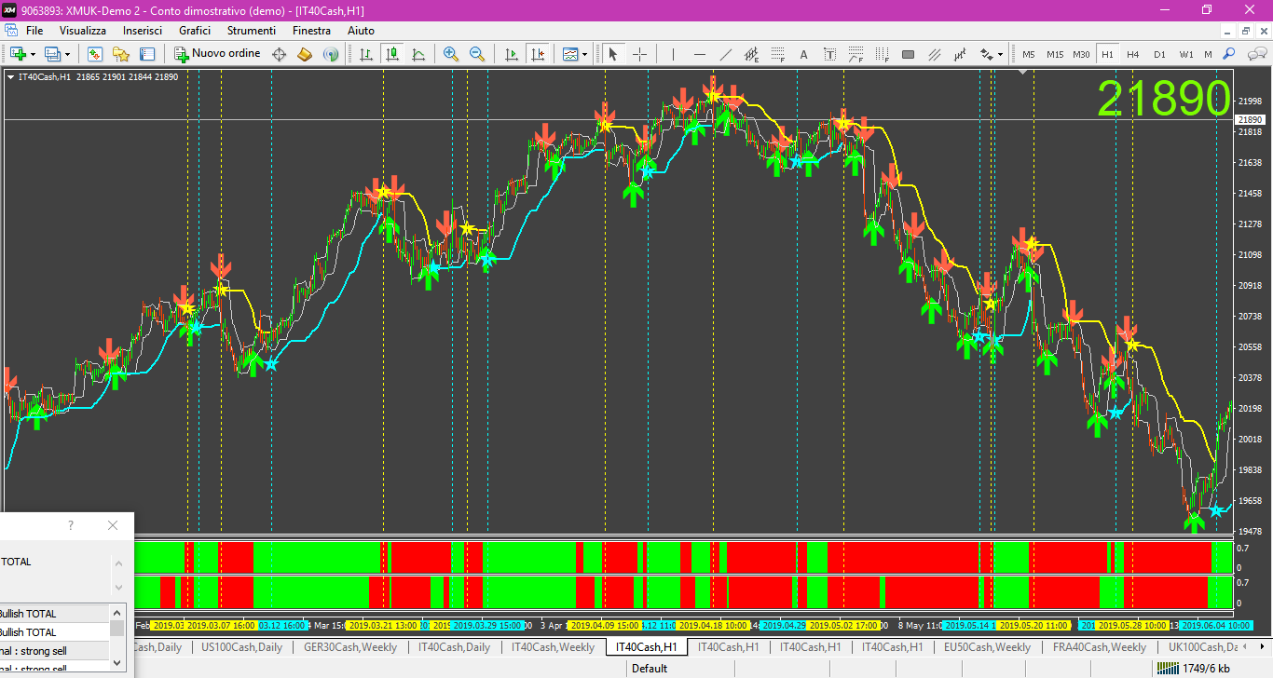
Task: Select the Fibonacci retracement tool
Action: pyautogui.click(x=777, y=54)
